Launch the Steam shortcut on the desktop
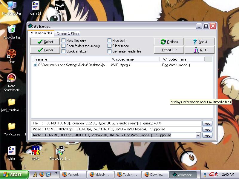This screenshot has height=179, width=239. tap(59, 8)
